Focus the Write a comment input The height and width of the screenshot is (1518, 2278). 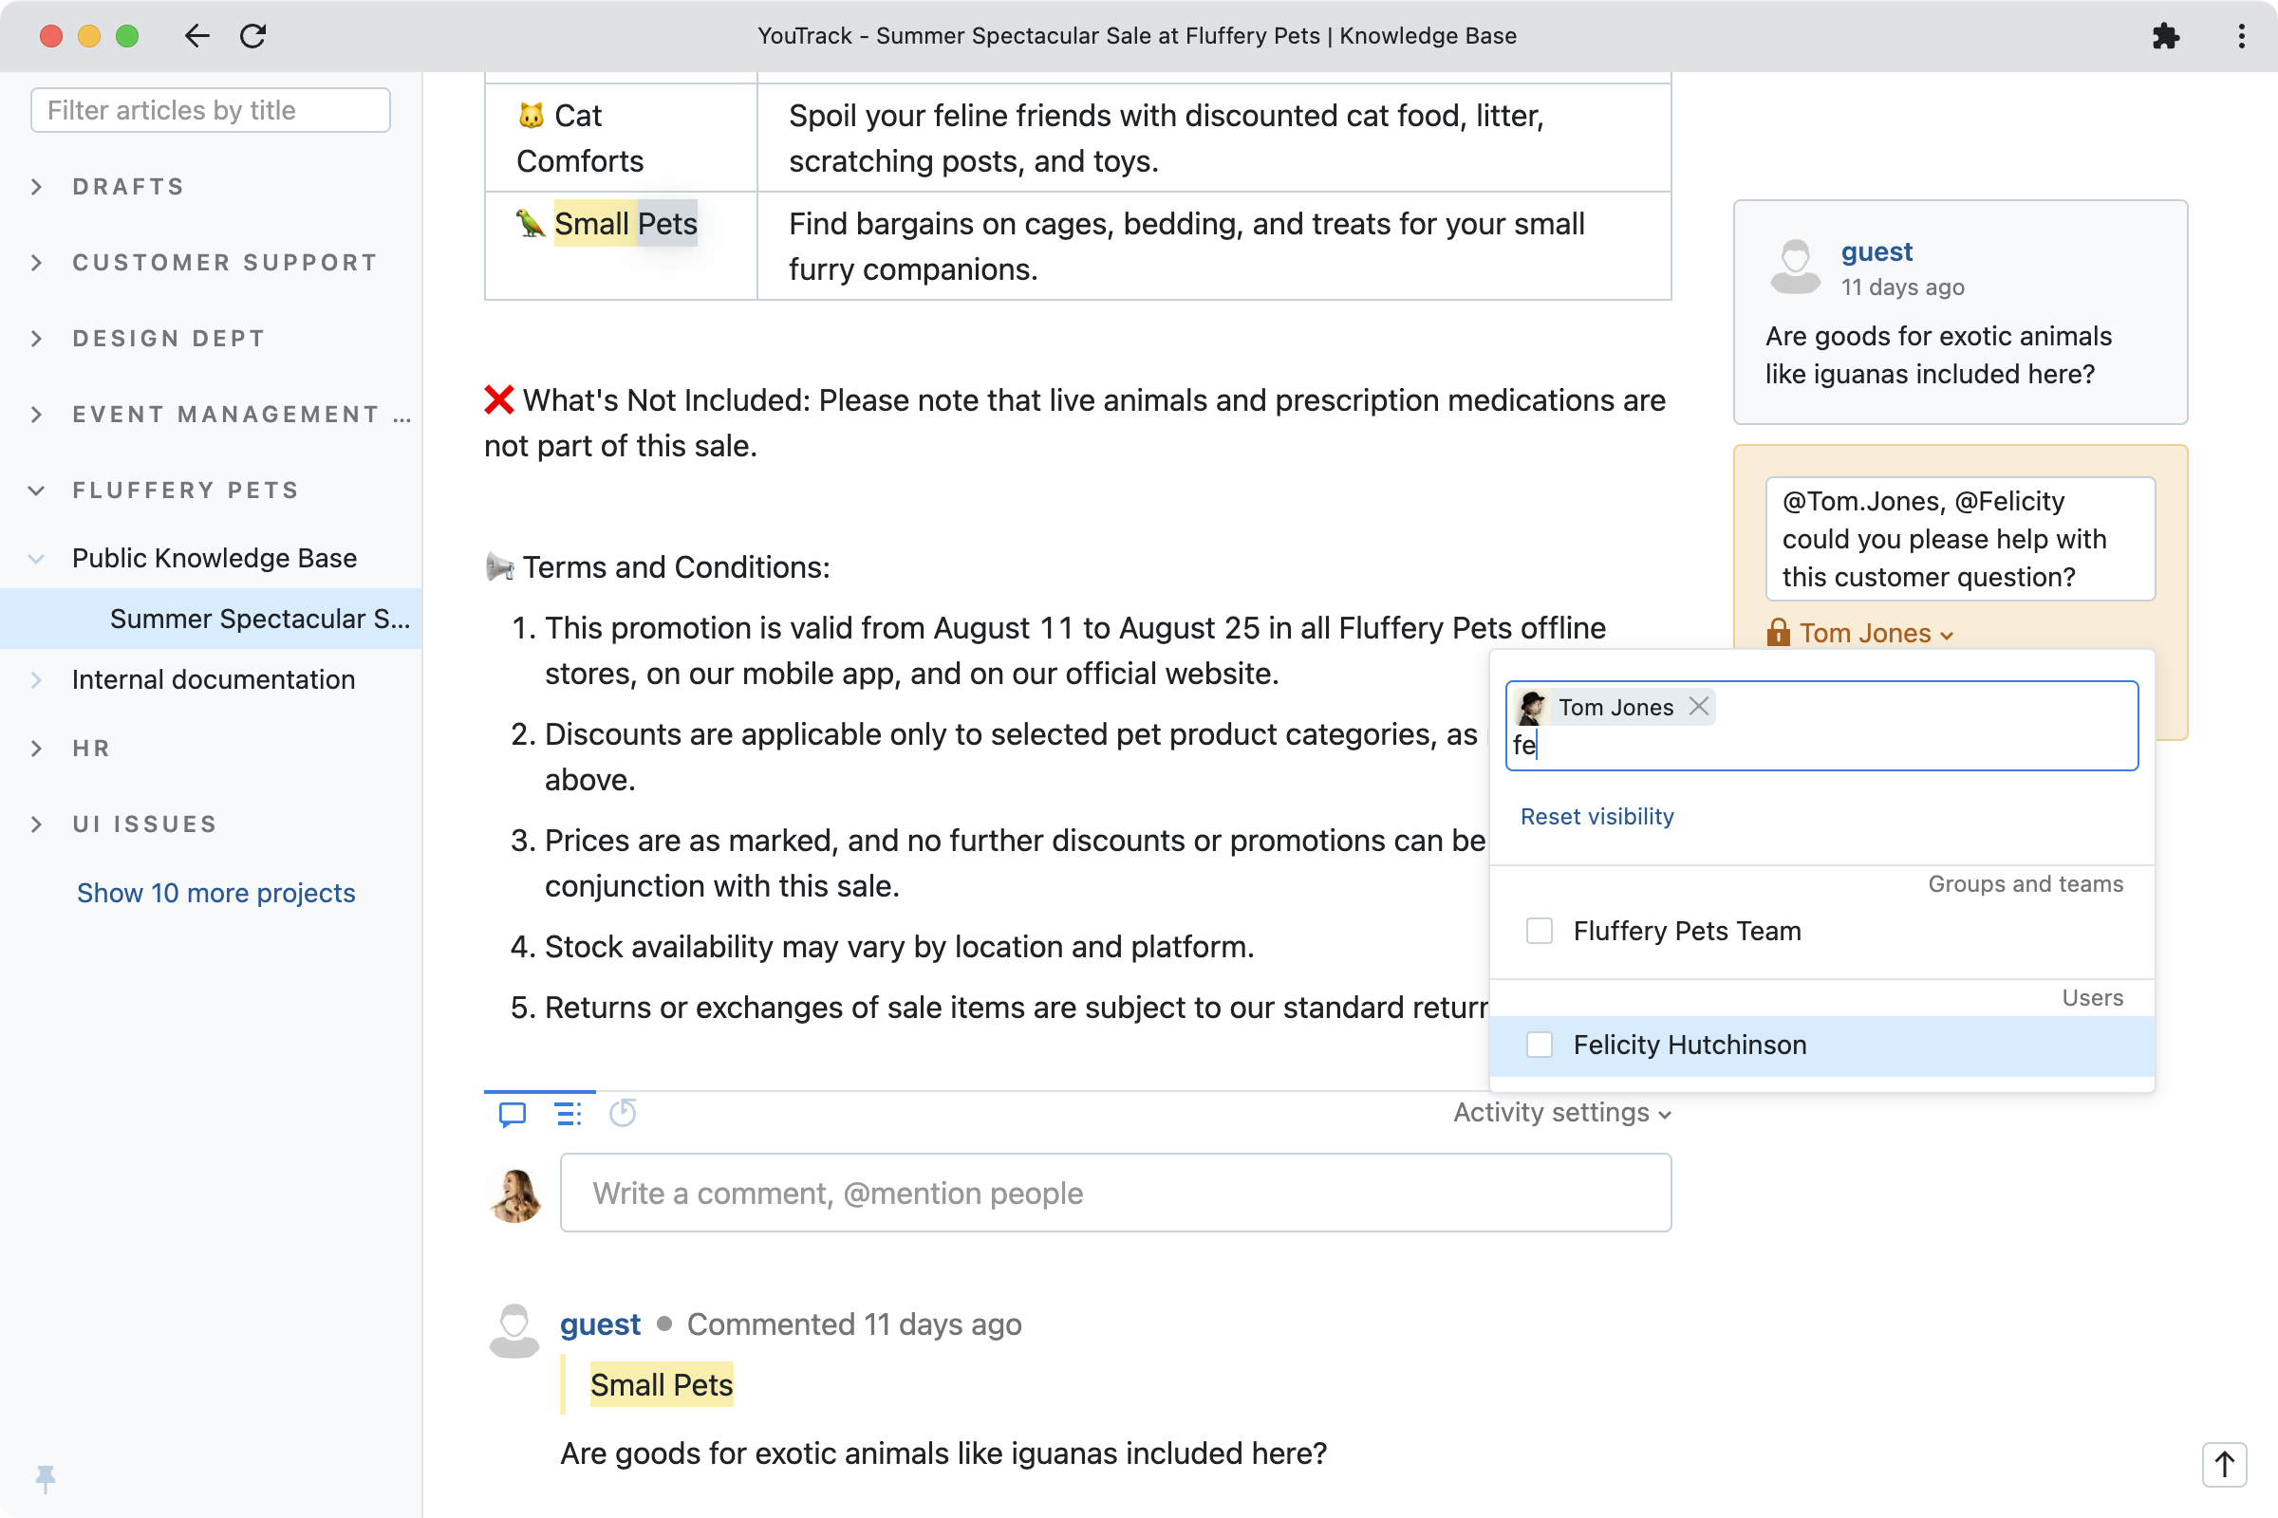1116,1193
